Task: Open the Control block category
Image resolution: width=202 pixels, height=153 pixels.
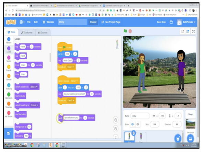Action: [9, 77]
